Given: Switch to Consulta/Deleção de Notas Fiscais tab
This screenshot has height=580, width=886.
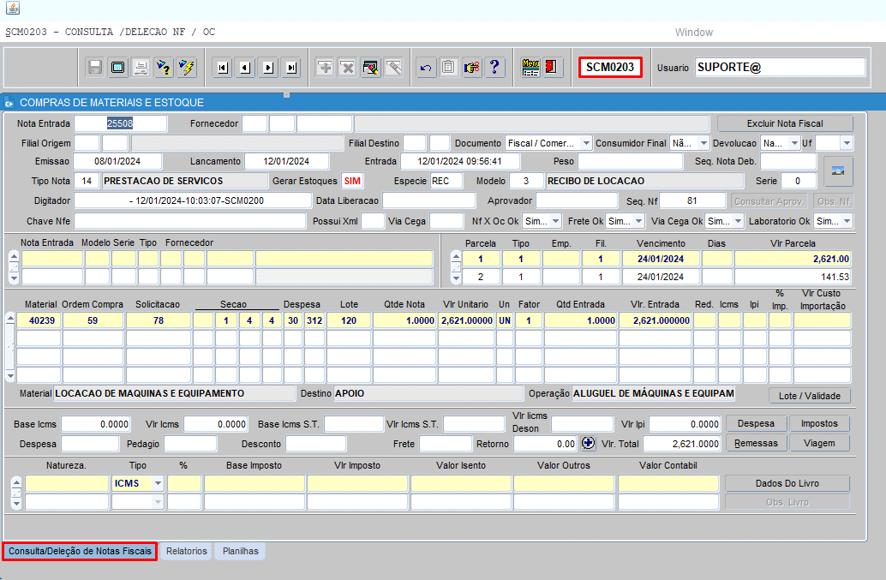Looking at the screenshot, I should [80, 551].
